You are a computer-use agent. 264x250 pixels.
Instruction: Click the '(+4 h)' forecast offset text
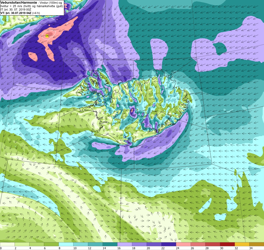click(36, 13)
